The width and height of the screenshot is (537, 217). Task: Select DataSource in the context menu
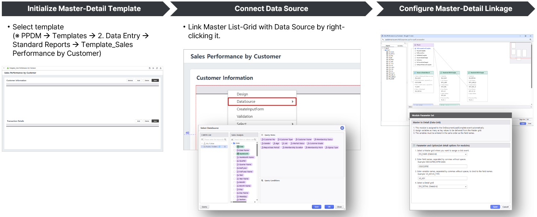(262, 102)
